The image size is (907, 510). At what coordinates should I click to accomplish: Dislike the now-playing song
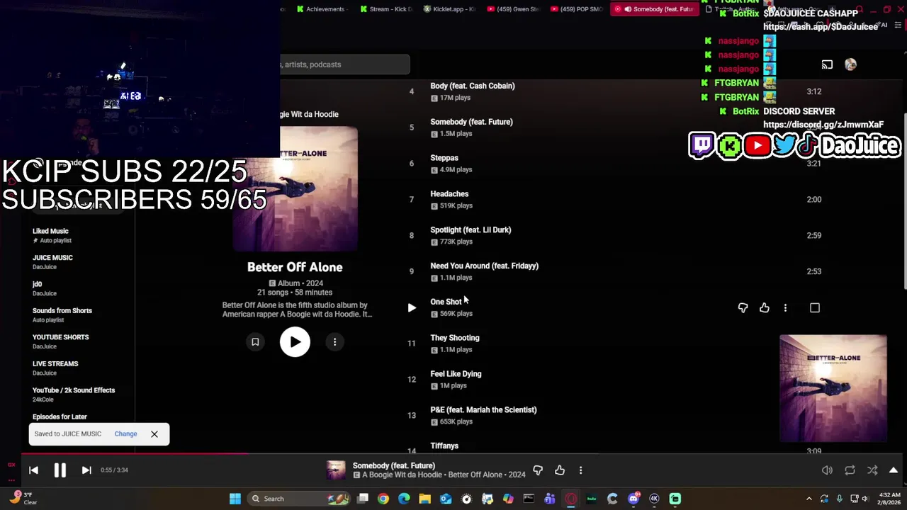coord(538,470)
